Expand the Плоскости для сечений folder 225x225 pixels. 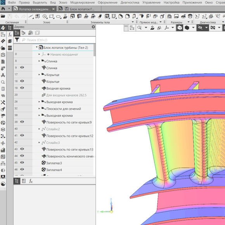click(39, 109)
